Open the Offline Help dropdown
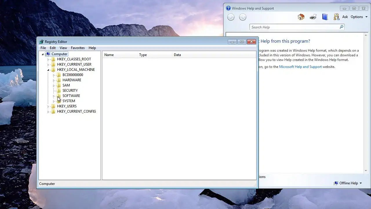The image size is (371, 209). (348, 183)
